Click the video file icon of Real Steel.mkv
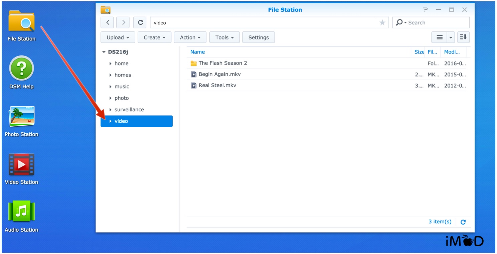 pyautogui.click(x=193, y=85)
